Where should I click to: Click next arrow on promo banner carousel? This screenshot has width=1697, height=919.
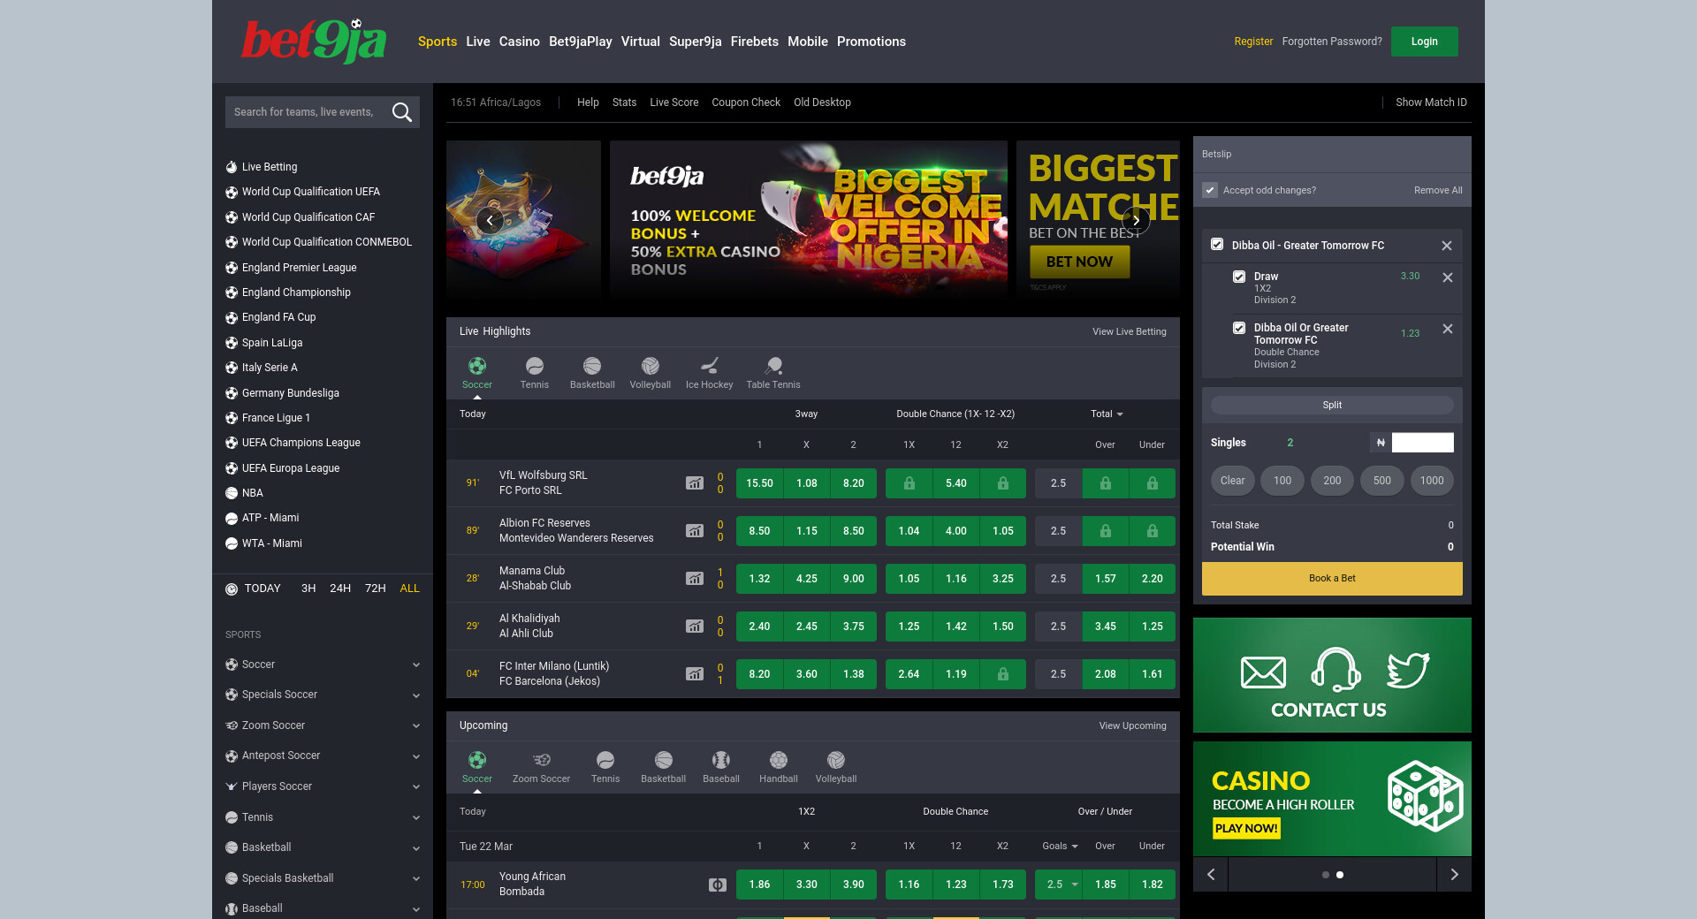coord(1136,220)
